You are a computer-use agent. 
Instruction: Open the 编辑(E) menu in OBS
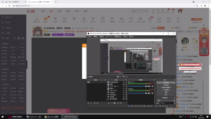(x=95, y=36)
